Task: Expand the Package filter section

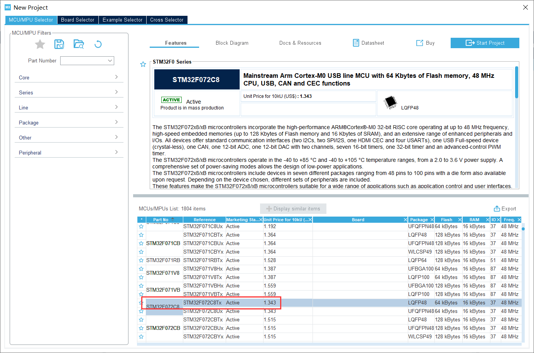Action: pos(69,123)
